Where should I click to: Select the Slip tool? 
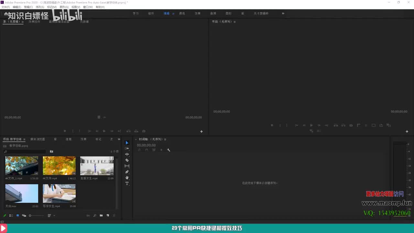[127, 166]
